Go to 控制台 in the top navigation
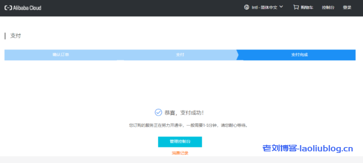 [328, 7]
